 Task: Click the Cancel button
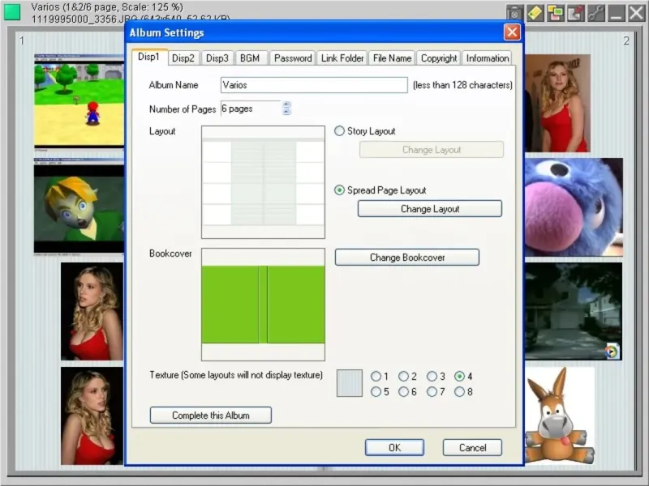coord(472,448)
